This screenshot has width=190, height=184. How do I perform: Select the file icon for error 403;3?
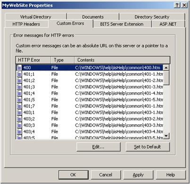19,125
